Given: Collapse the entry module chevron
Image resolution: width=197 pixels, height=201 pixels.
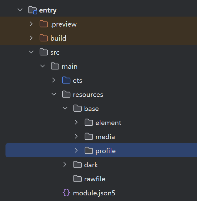Looking at the screenshot, I should coord(20,10).
